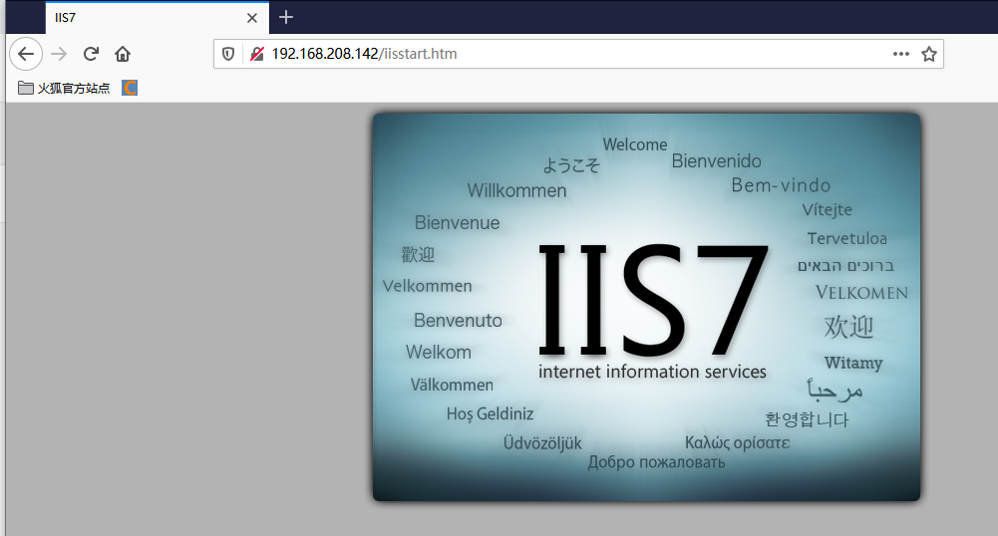Select the IIS7 browser tab

tap(158, 18)
